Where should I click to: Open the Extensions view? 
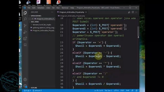click(x=25, y=39)
